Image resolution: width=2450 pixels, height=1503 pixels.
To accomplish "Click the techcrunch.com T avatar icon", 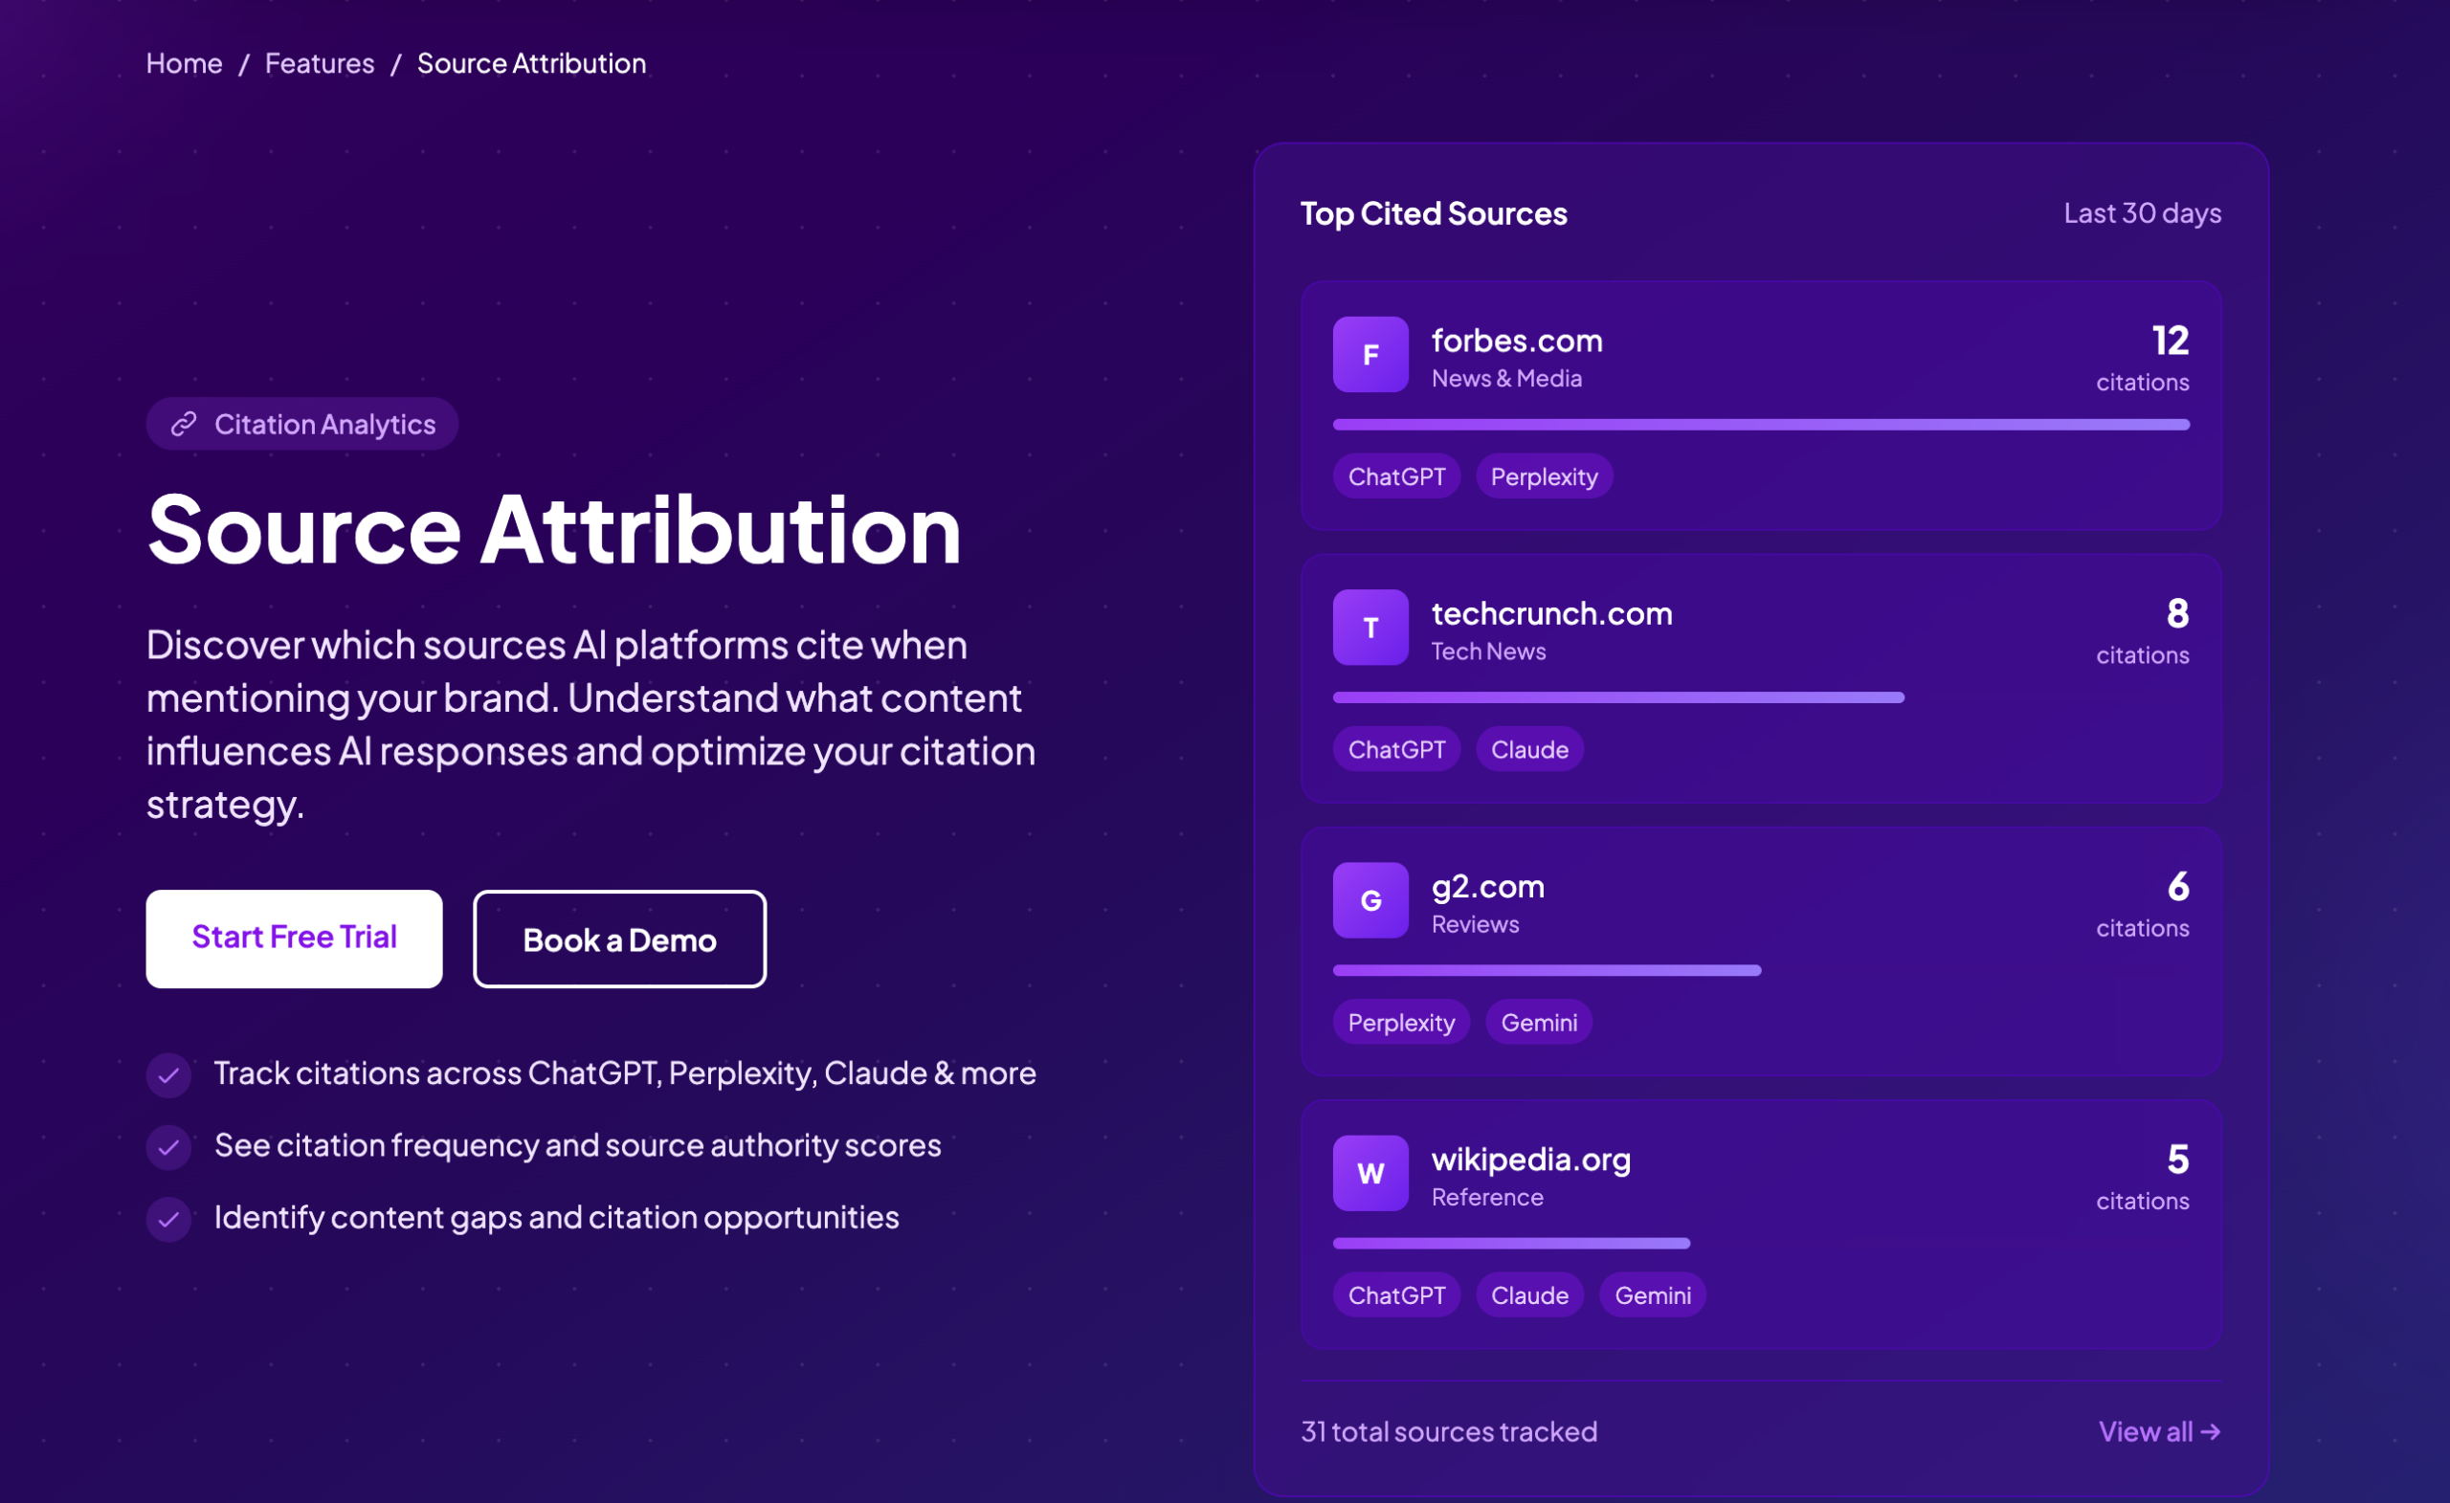I will 1370,628.
